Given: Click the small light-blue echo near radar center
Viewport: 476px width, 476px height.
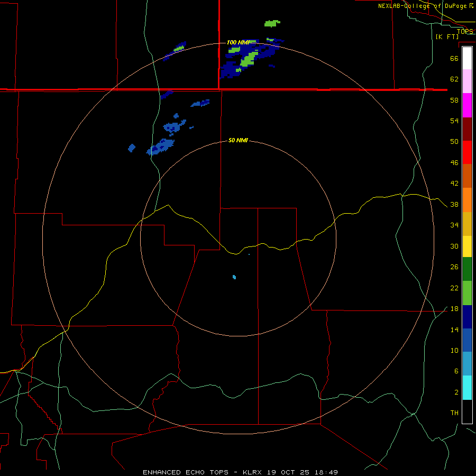Looking at the screenshot, I should 234,277.
